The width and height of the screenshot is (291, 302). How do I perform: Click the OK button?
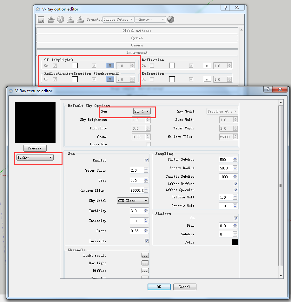click(159, 287)
